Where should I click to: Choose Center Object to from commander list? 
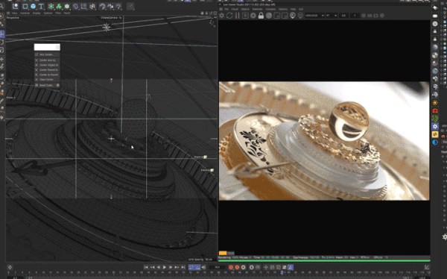coord(47,65)
